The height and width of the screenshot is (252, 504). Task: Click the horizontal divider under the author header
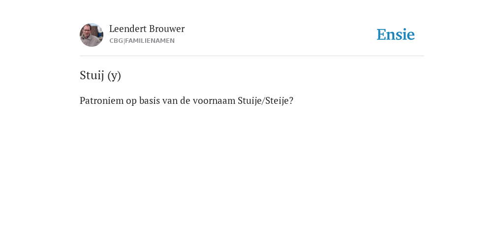point(252,56)
